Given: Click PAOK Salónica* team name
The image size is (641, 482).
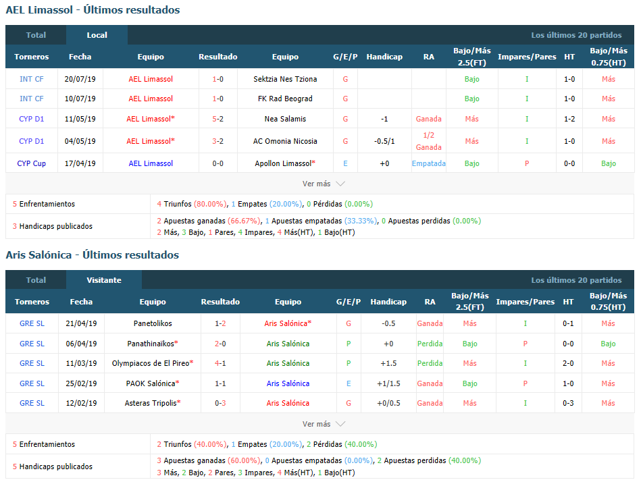Looking at the screenshot, I should pyautogui.click(x=153, y=383).
